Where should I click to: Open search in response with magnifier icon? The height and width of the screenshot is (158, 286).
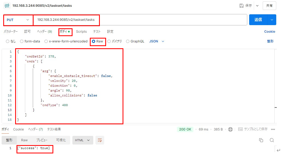[x=272, y=140]
